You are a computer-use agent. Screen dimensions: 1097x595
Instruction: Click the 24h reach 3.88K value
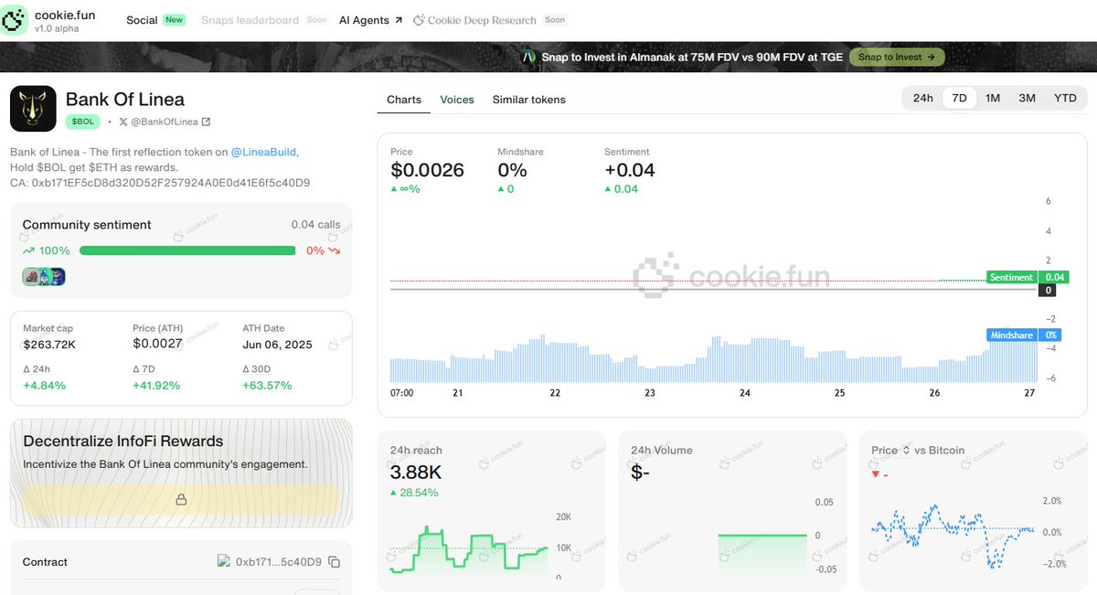coord(415,473)
